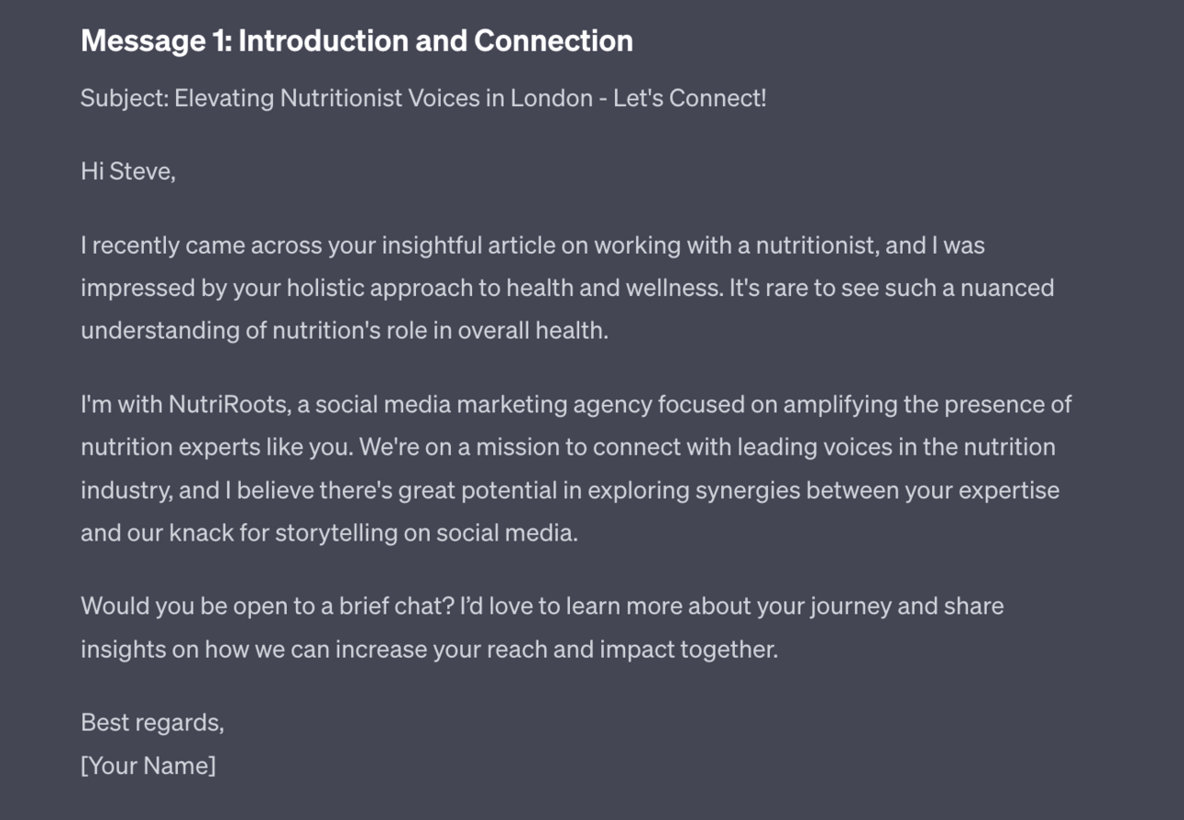Click the word "Elevating" in the subject line
The width and height of the screenshot is (1184, 820).
224,98
